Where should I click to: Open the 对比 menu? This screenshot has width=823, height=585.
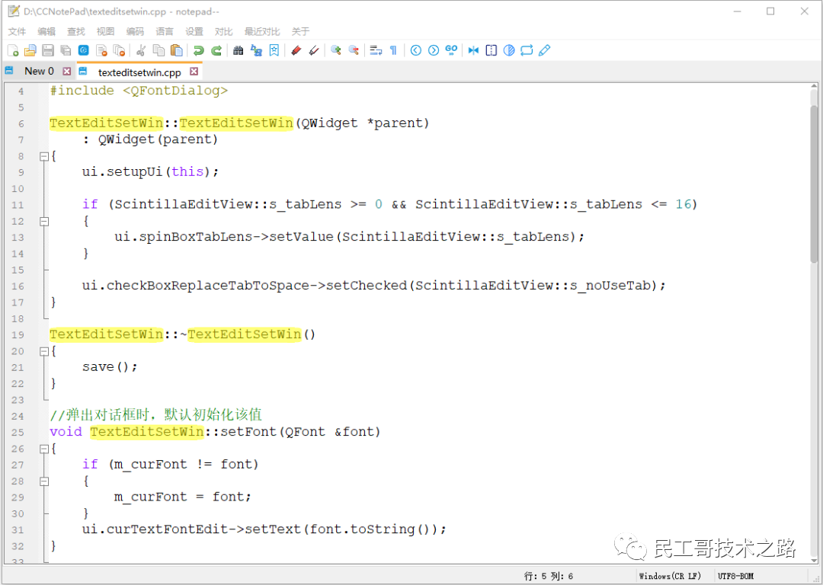click(223, 31)
